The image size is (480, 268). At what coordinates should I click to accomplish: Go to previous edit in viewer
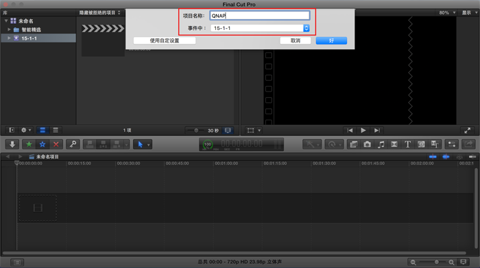[350, 131]
